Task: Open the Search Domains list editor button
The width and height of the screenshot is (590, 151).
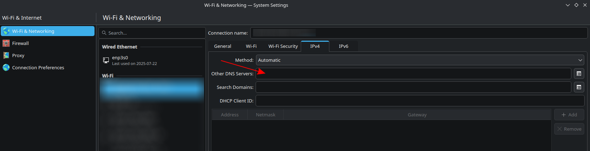Action: pyautogui.click(x=579, y=87)
